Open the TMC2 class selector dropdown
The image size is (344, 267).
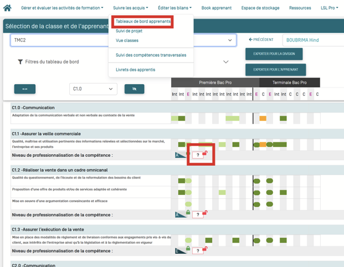[123, 41]
